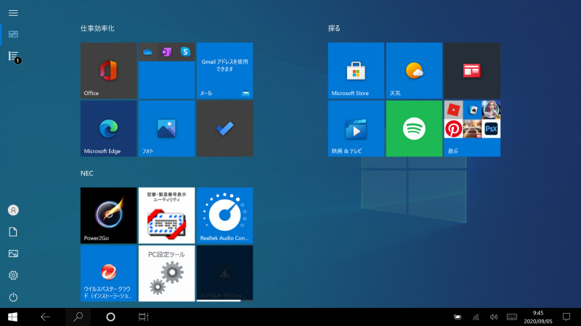Open PC設定ツール tile
The image size is (581, 326).
pyautogui.click(x=167, y=274)
